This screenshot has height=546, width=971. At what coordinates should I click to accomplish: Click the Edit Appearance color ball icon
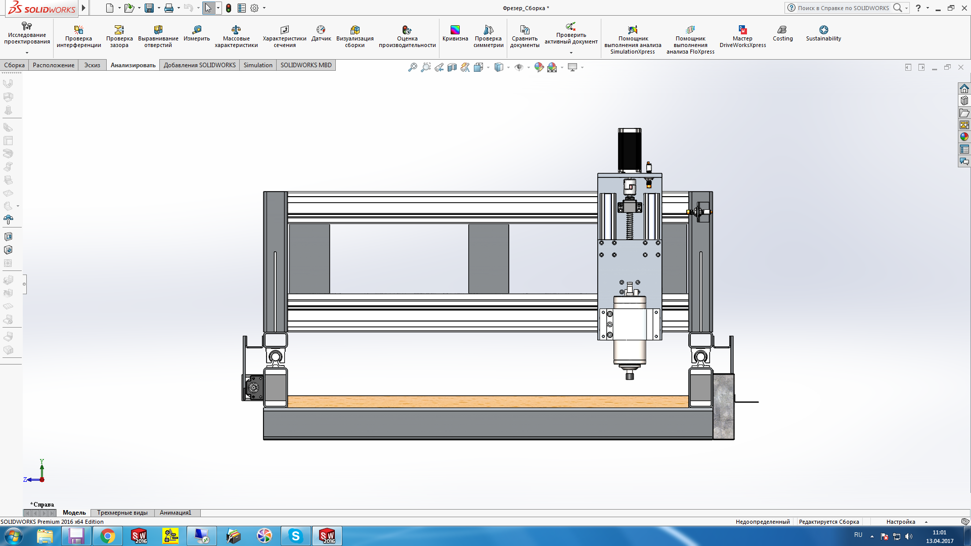pos(539,67)
